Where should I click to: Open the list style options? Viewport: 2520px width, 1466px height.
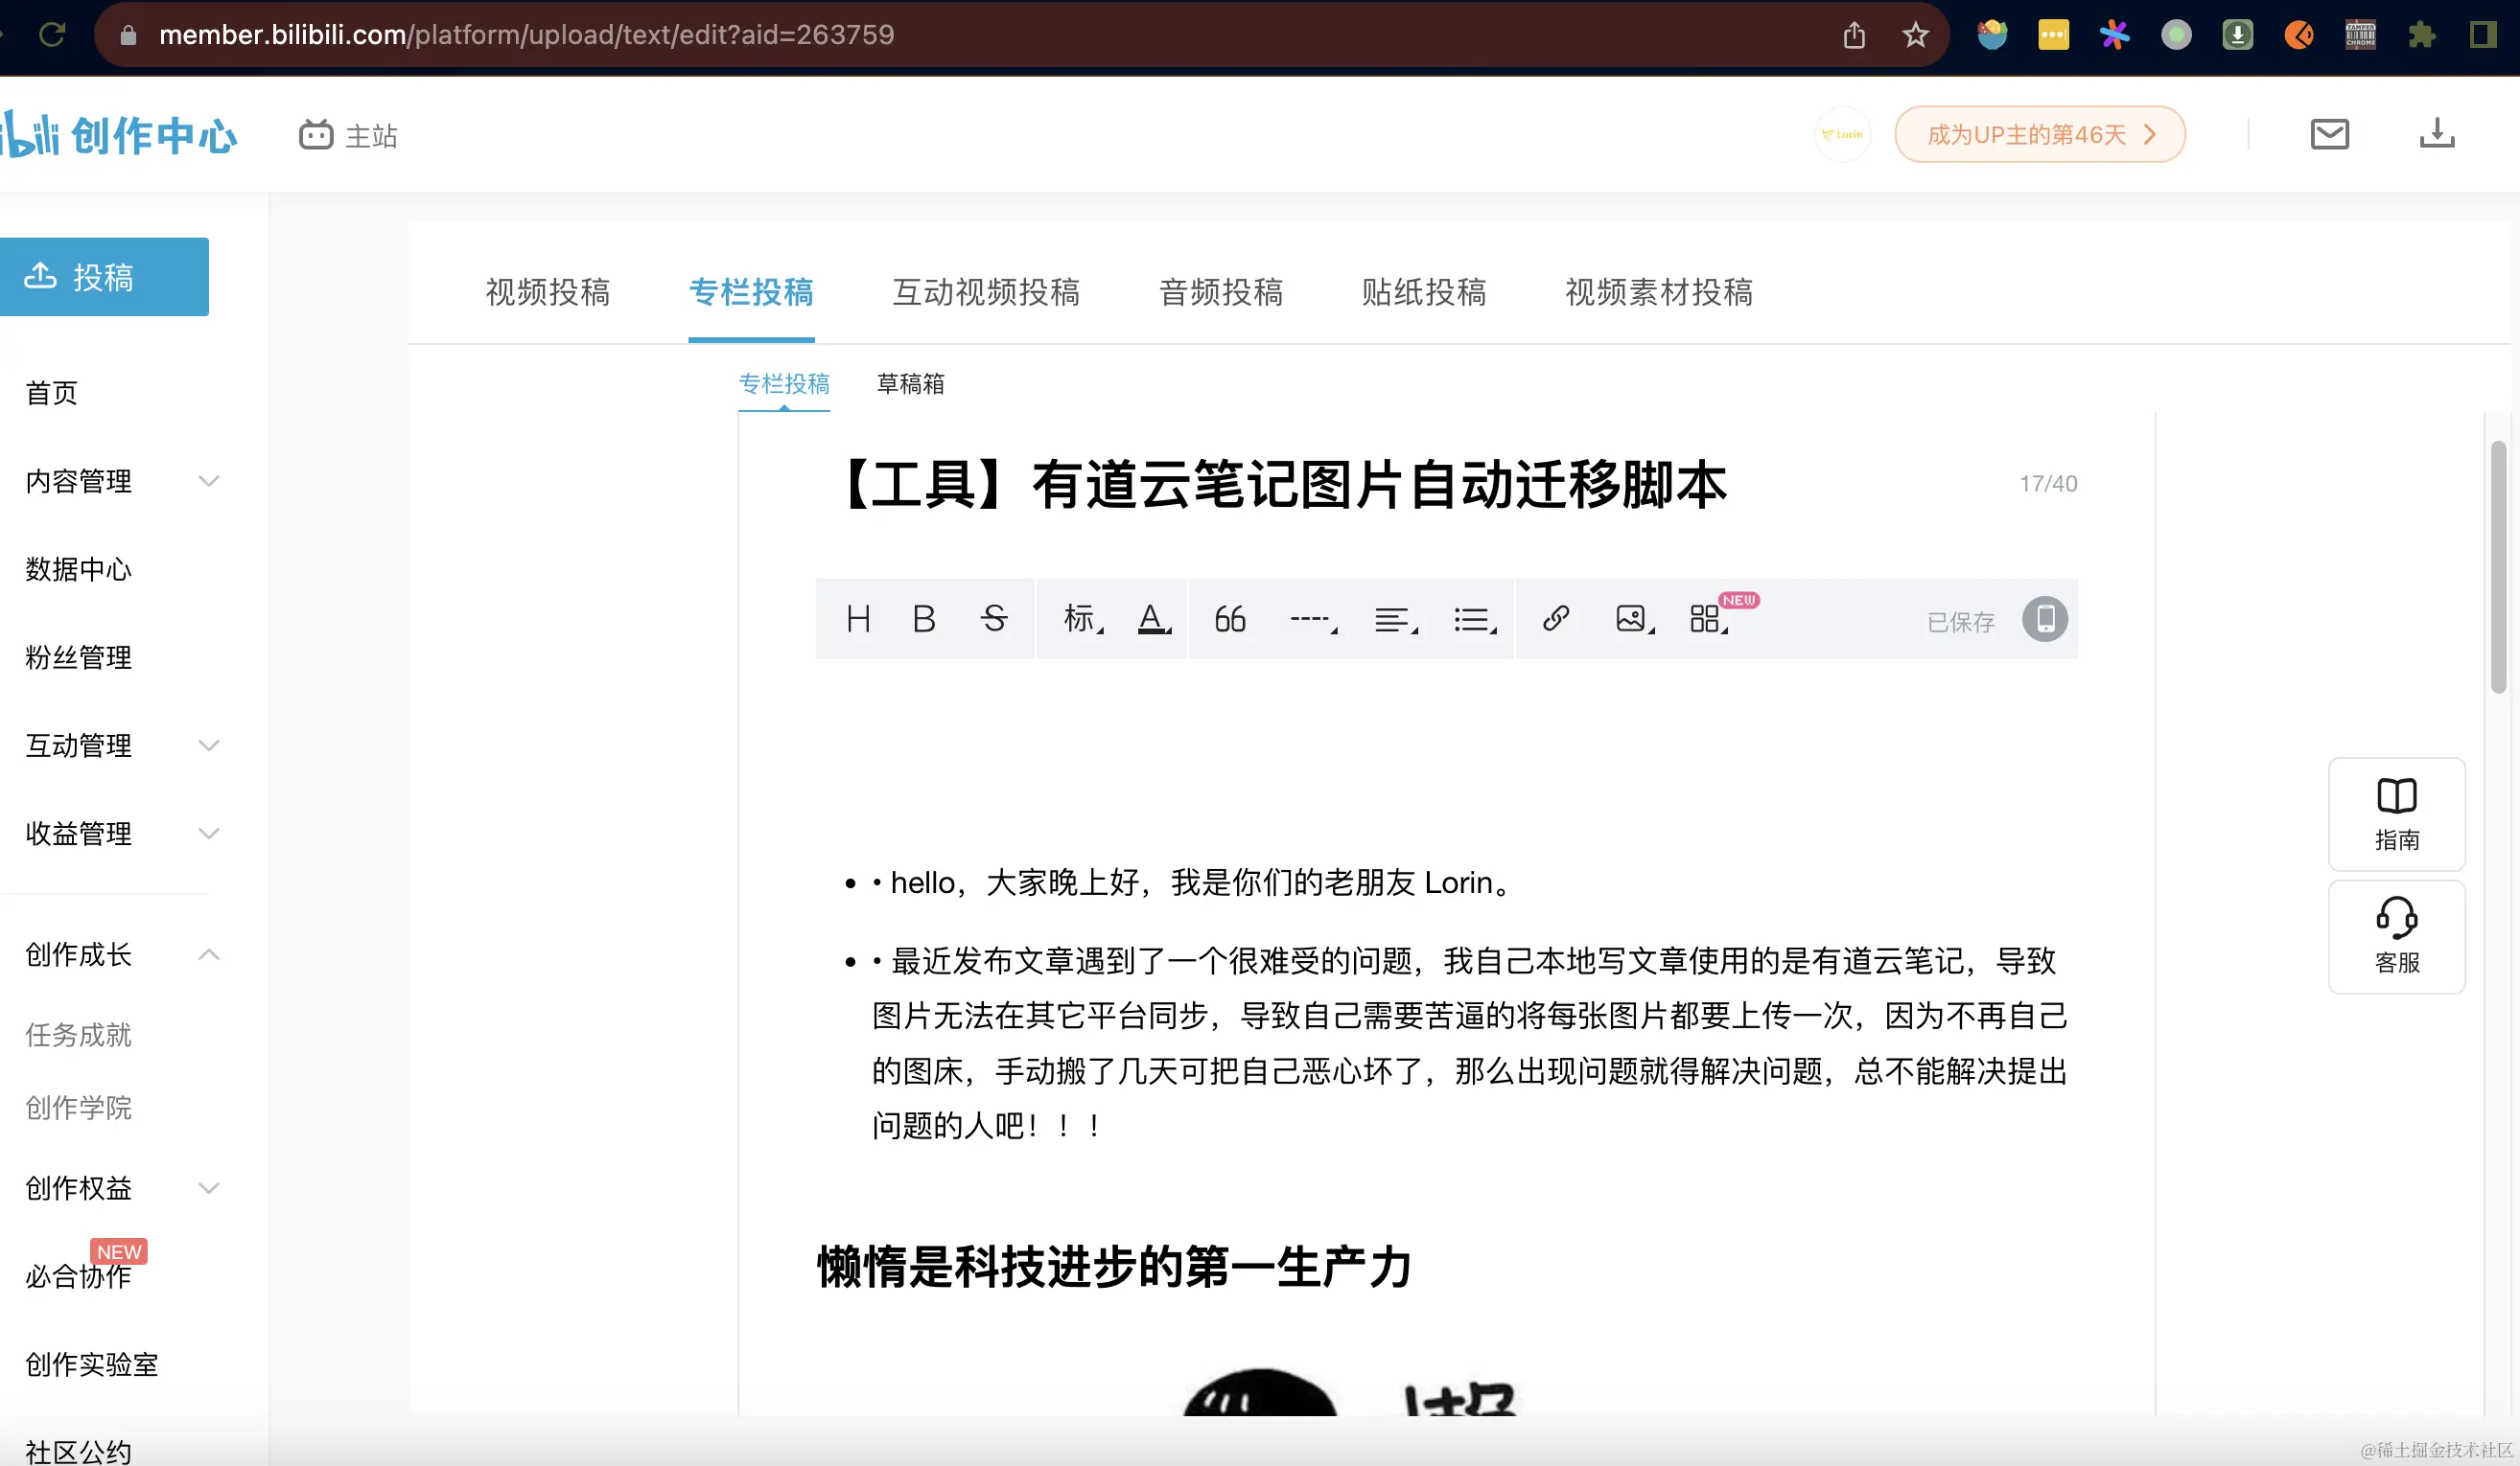(1474, 620)
